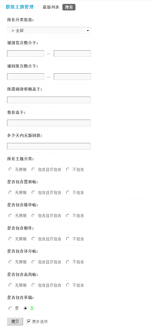Choose 包含且仅包含 for 是否包含高亮帖

tap(33, 285)
